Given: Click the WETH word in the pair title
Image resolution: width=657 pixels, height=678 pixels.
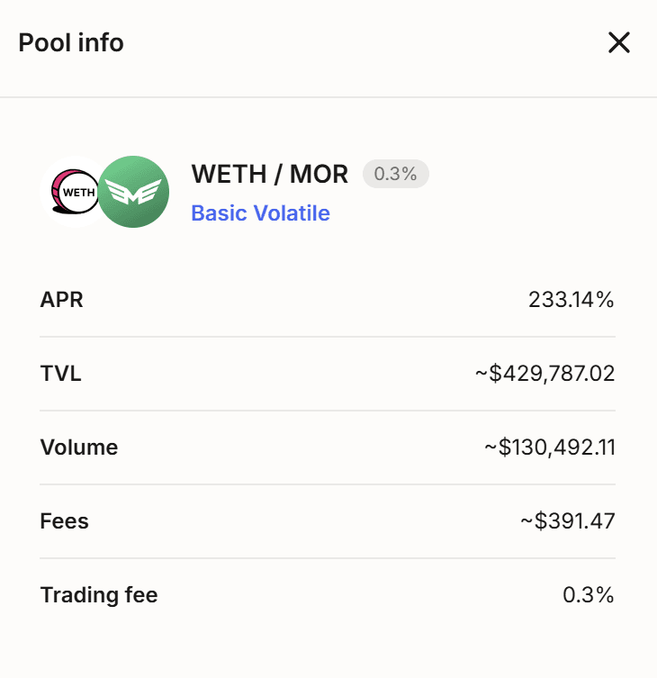Looking at the screenshot, I should (x=227, y=174).
